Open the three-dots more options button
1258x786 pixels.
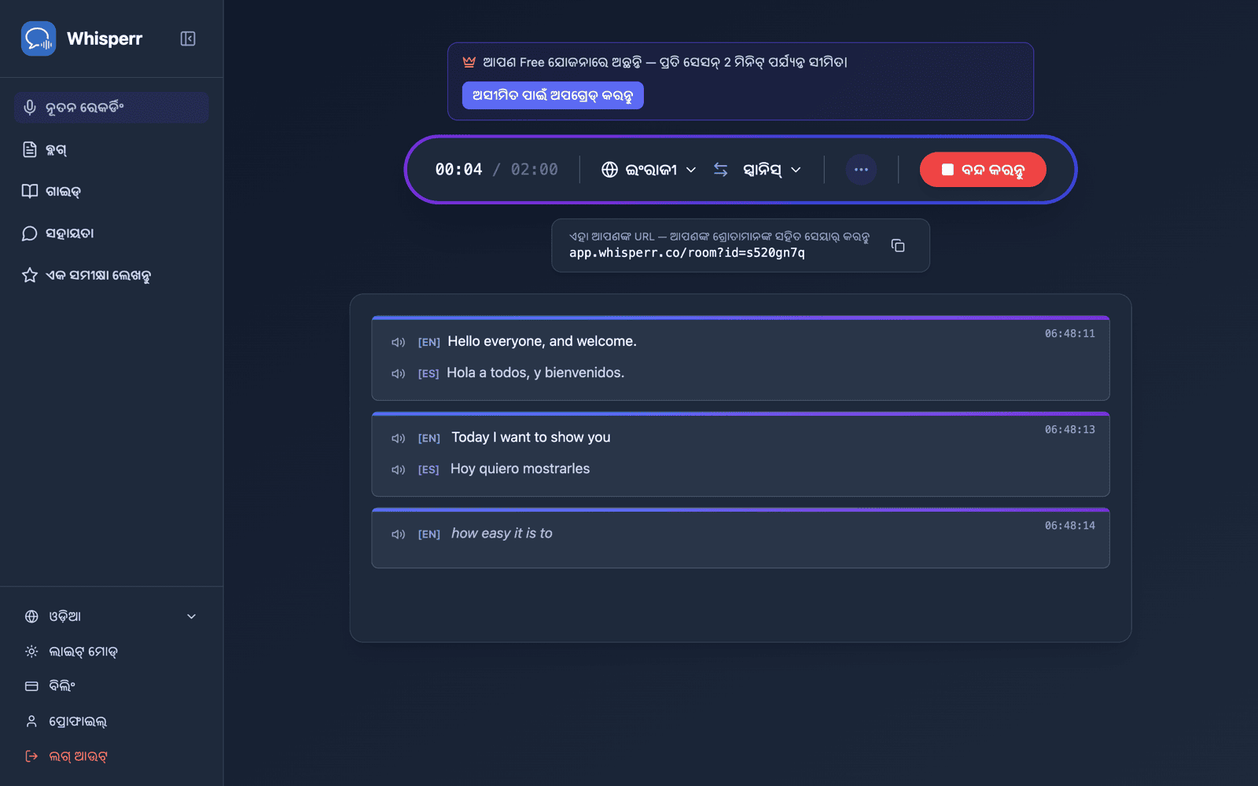(x=861, y=170)
